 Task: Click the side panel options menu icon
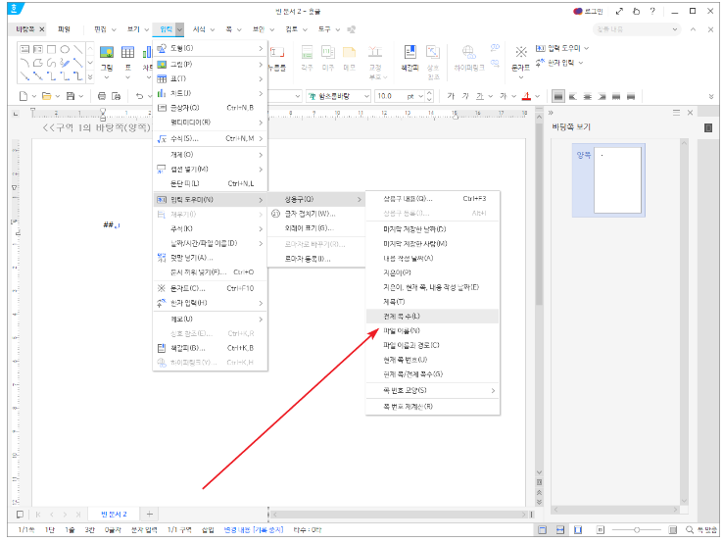[x=676, y=112]
